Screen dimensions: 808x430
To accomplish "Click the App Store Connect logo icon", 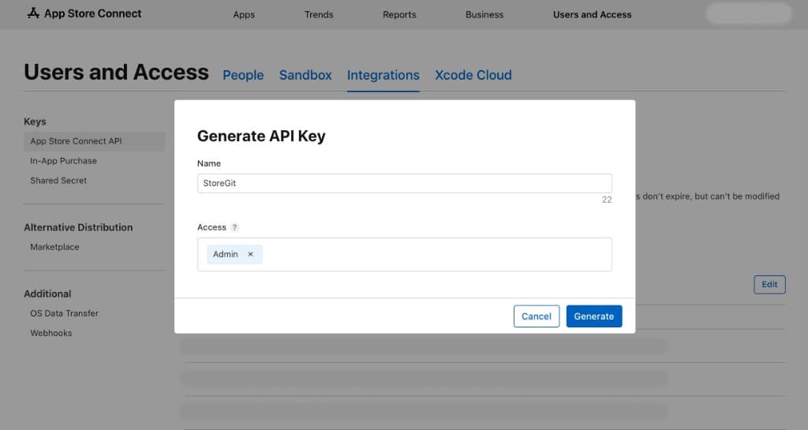I will click(x=33, y=13).
